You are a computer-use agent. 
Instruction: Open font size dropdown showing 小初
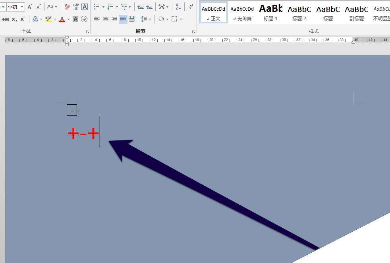[x=22, y=7]
